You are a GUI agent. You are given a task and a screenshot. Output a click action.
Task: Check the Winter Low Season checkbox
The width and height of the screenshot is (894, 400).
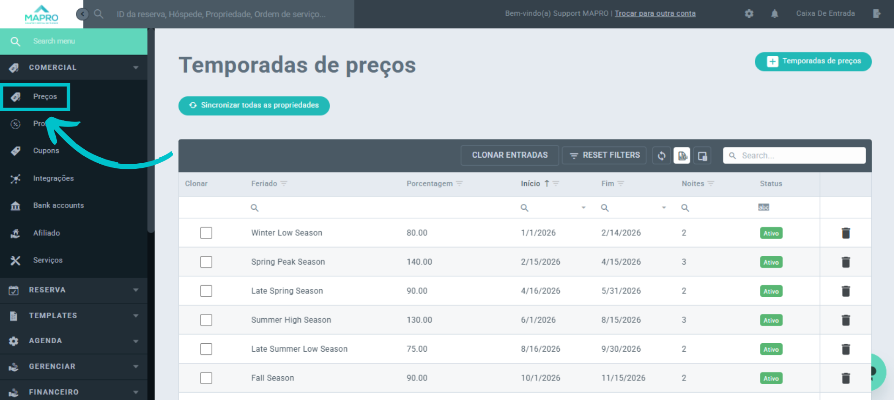206,233
